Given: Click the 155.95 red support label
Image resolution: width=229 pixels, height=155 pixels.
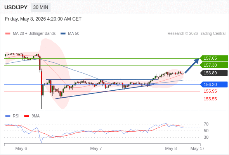Looking at the screenshot, I should pyautogui.click(x=210, y=91).
